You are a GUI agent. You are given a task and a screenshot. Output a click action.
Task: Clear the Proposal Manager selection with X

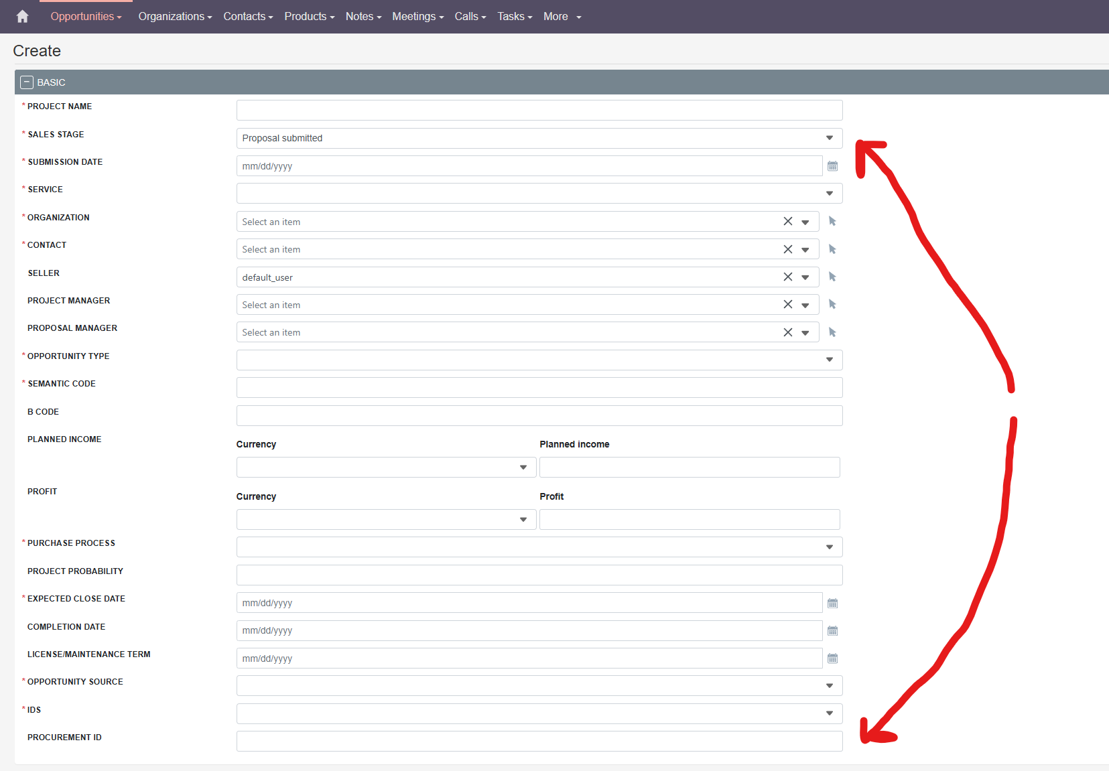pyautogui.click(x=788, y=332)
